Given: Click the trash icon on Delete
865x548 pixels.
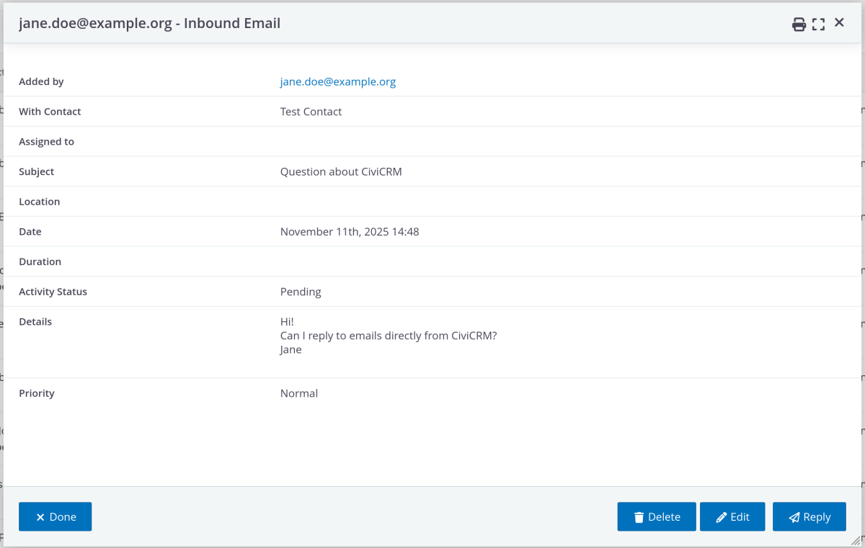Looking at the screenshot, I should (x=639, y=517).
